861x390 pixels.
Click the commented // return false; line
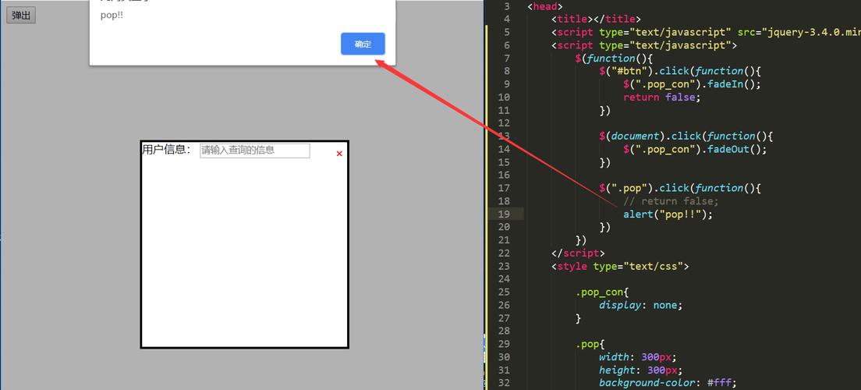(671, 201)
